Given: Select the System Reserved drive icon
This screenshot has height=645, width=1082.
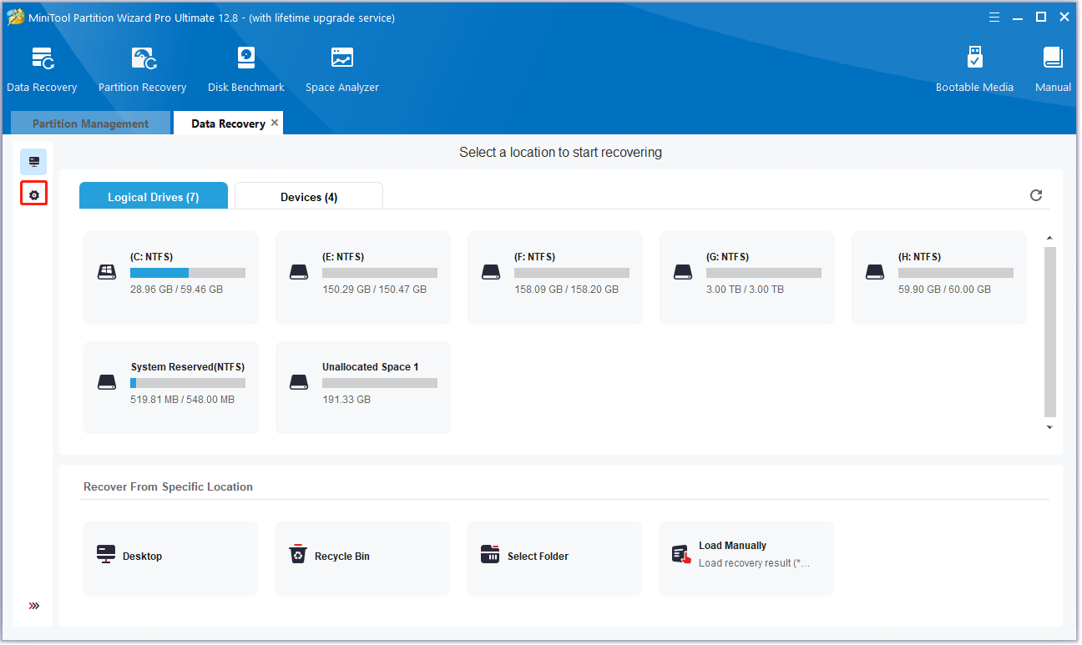Looking at the screenshot, I should coord(107,382).
